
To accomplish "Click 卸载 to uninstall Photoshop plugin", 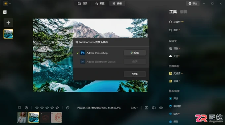I will tap(135, 53).
